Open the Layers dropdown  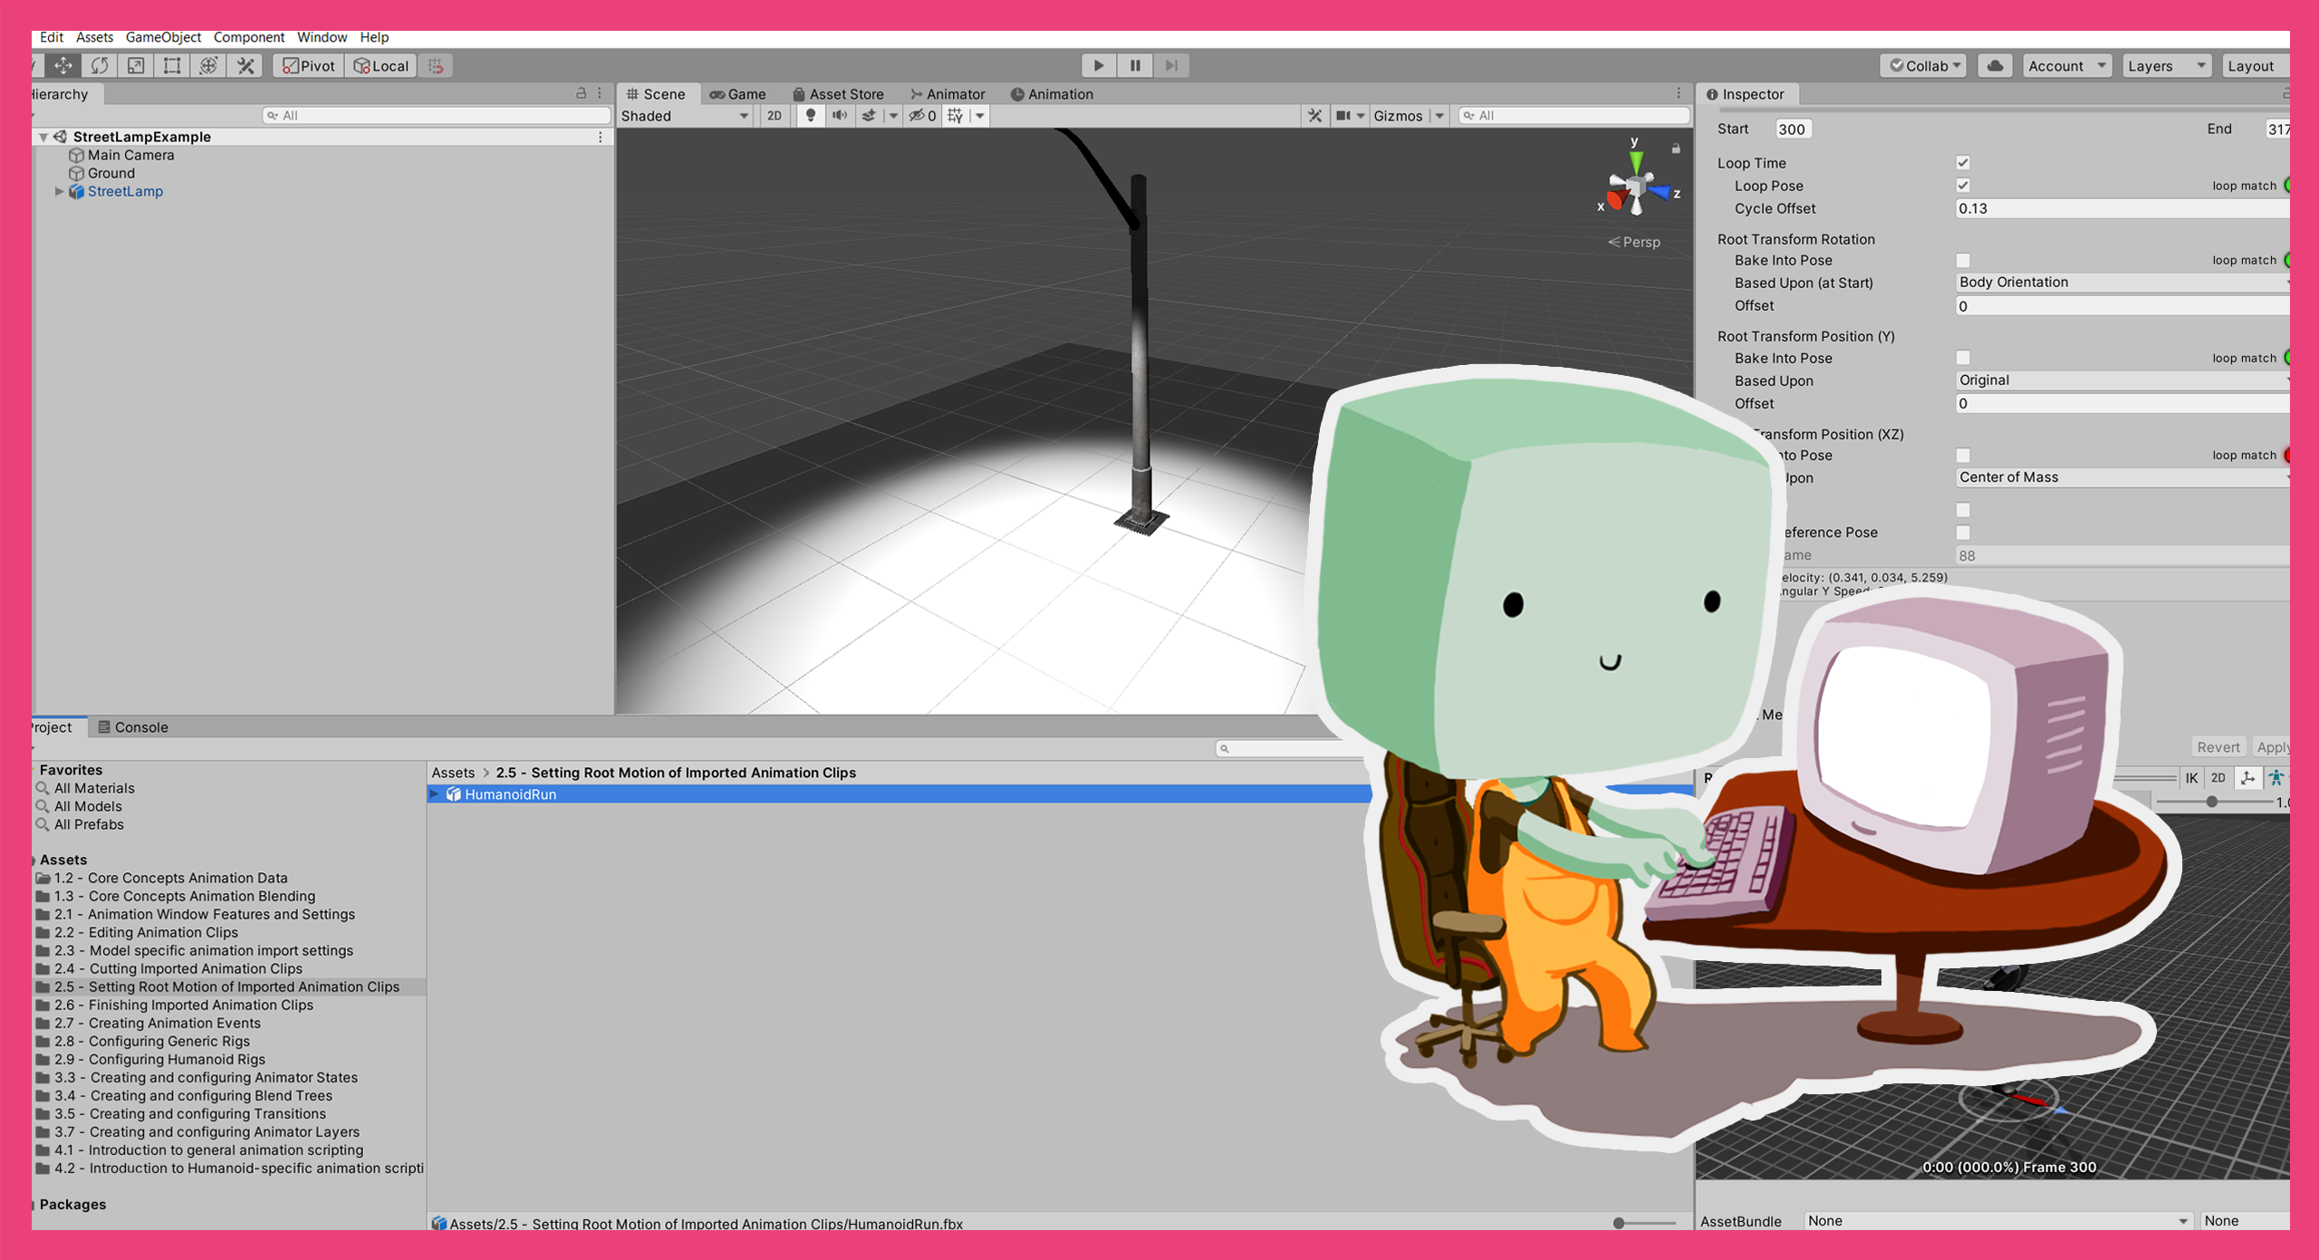(2165, 65)
